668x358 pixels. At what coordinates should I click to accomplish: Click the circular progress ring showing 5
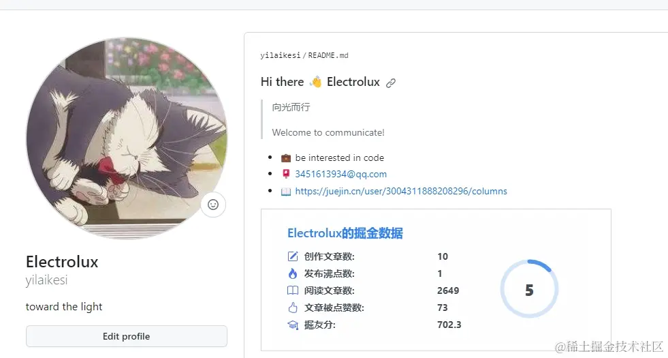(x=529, y=290)
